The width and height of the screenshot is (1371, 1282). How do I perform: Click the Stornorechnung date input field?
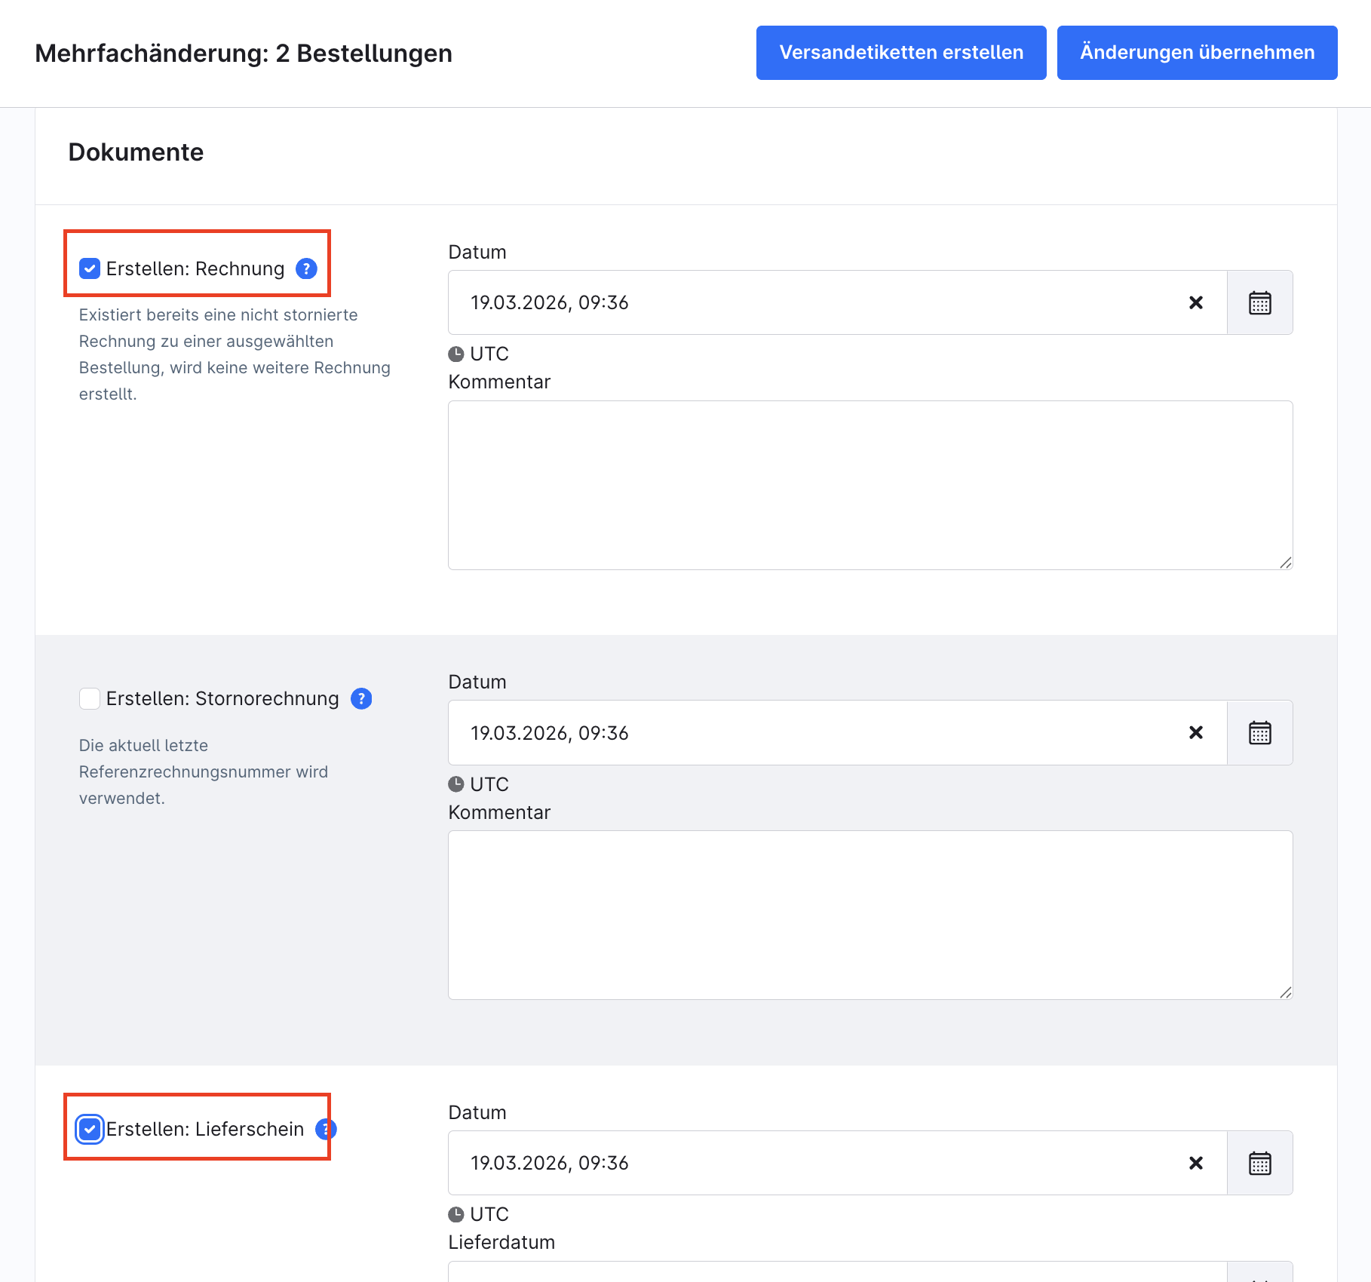tap(814, 733)
